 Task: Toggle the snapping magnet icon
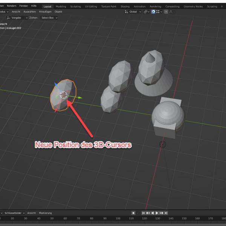click(x=153, y=12)
